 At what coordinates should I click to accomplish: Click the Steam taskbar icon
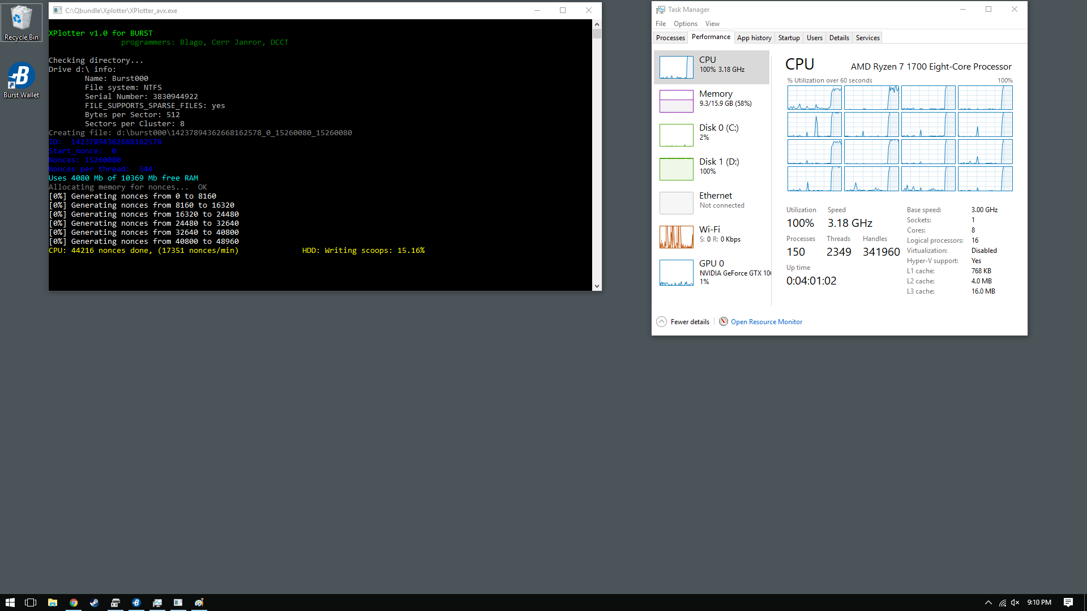click(94, 603)
